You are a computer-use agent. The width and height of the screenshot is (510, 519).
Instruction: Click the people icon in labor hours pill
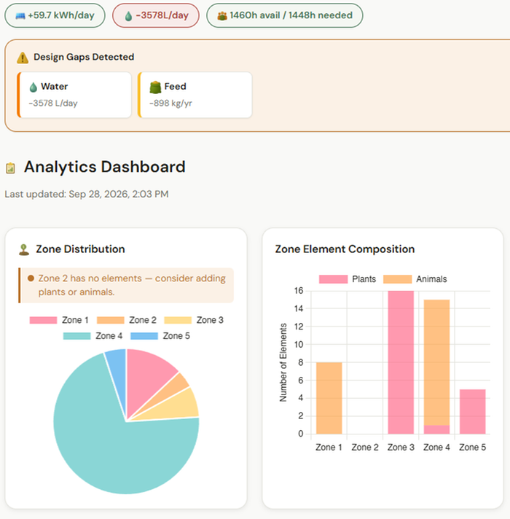coord(222,15)
